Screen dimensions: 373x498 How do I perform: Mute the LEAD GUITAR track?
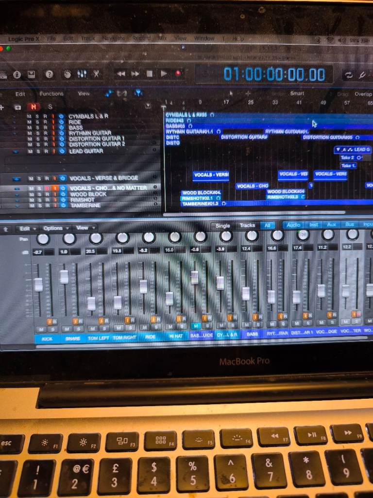(x=30, y=151)
